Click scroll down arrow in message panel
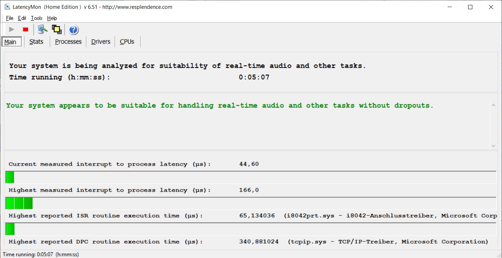Image resolution: width=502 pixels, height=258 pixels. pyautogui.click(x=493, y=146)
